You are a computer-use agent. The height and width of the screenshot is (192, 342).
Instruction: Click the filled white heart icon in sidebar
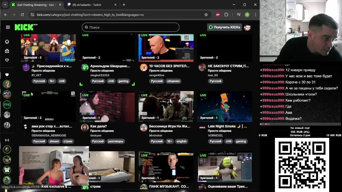[7, 75]
